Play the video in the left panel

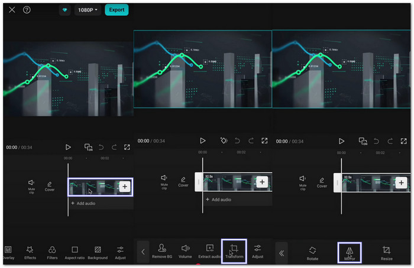point(68,147)
